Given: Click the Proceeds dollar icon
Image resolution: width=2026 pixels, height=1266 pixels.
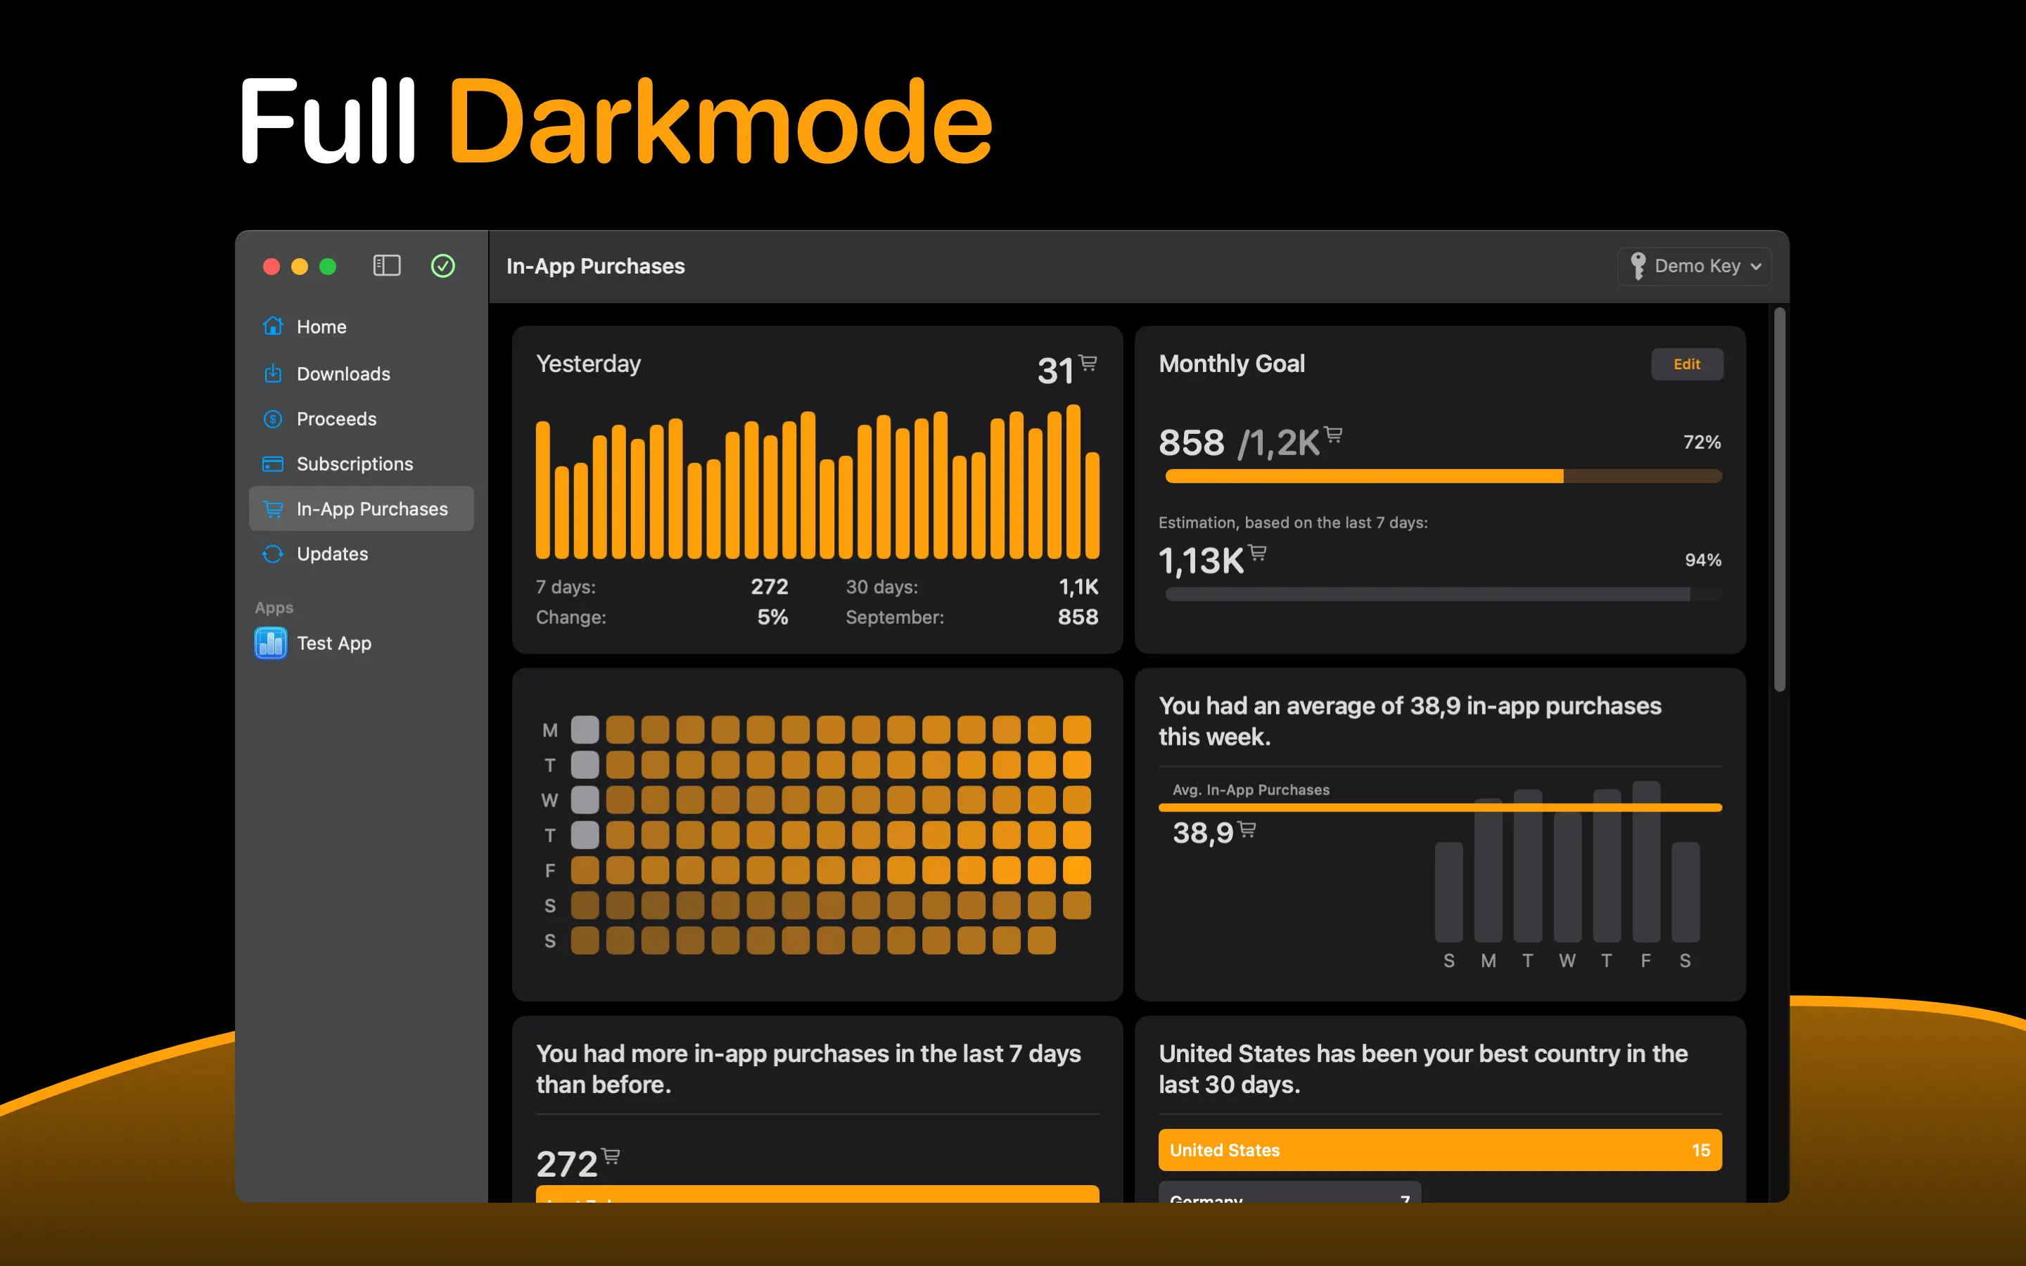Looking at the screenshot, I should tap(273, 418).
